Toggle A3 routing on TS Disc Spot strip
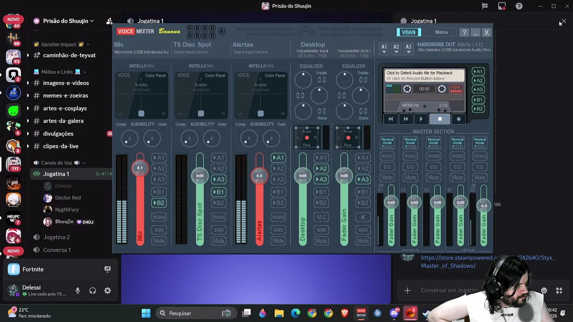 click(x=218, y=179)
